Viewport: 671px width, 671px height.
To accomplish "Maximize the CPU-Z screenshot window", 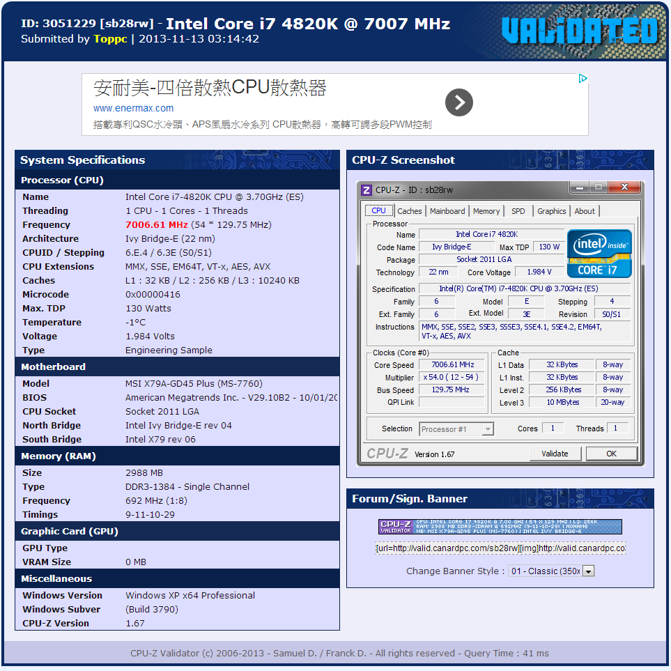I will pos(599,187).
